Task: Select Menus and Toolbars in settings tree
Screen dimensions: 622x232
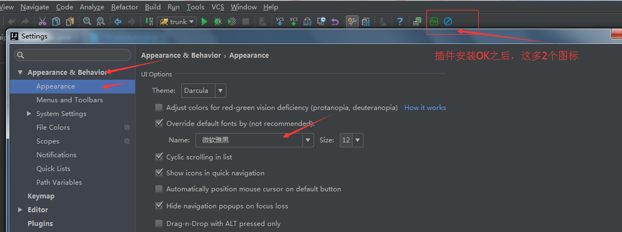Action: tap(69, 100)
